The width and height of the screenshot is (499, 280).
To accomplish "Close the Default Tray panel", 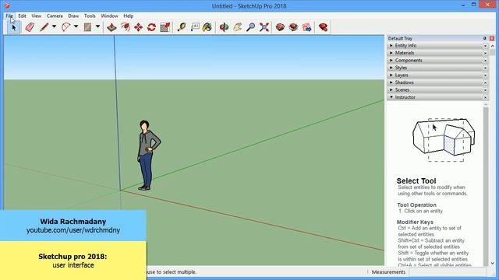I will [492, 38].
